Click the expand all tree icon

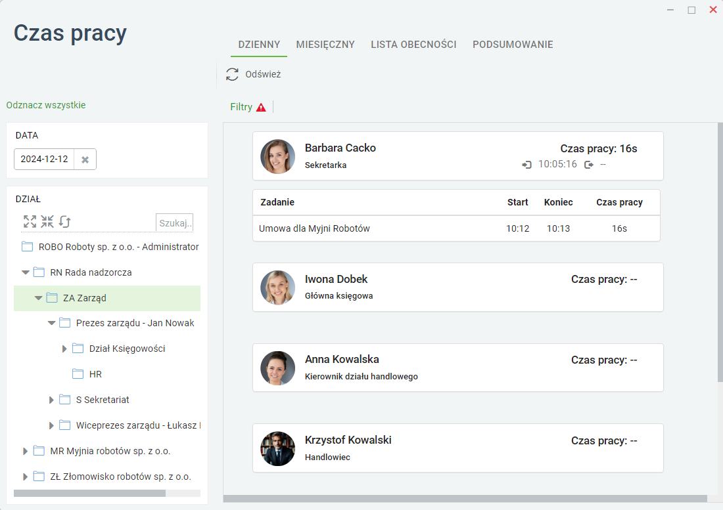pyautogui.click(x=30, y=221)
